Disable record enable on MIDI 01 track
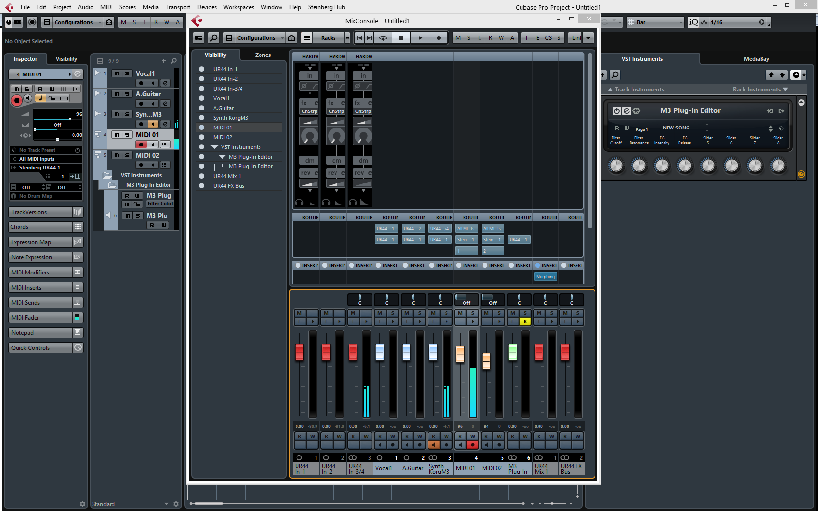 [x=141, y=145]
